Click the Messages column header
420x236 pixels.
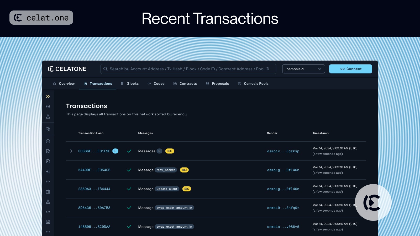click(x=145, y=133)
